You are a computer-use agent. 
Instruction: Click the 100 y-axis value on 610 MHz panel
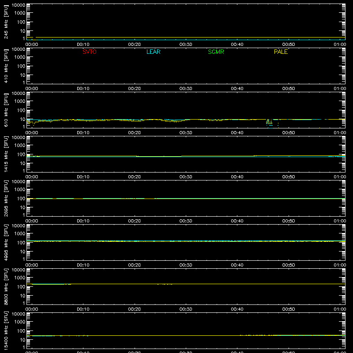point(21,110)
